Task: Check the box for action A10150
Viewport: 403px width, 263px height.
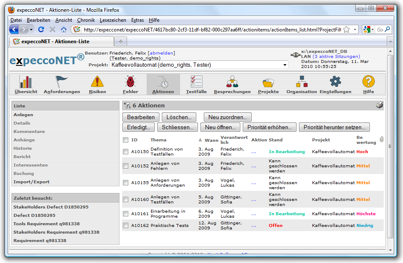Action: click(x=126, y=151)
